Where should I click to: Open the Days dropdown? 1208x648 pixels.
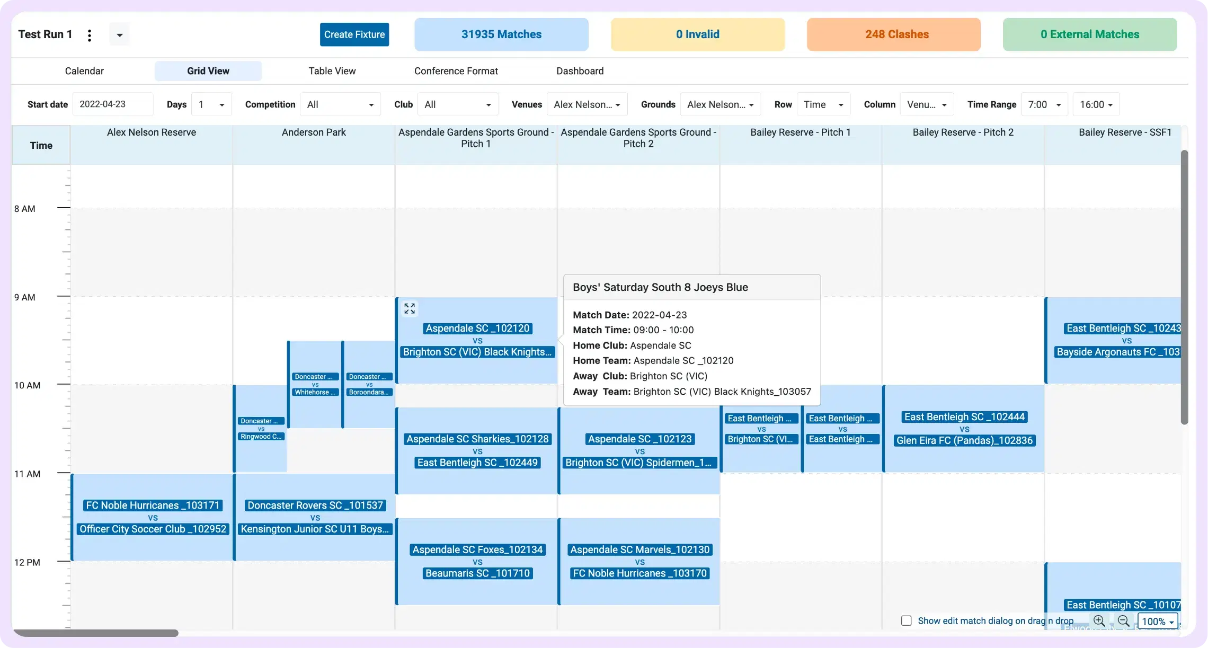tap(212, 104)
